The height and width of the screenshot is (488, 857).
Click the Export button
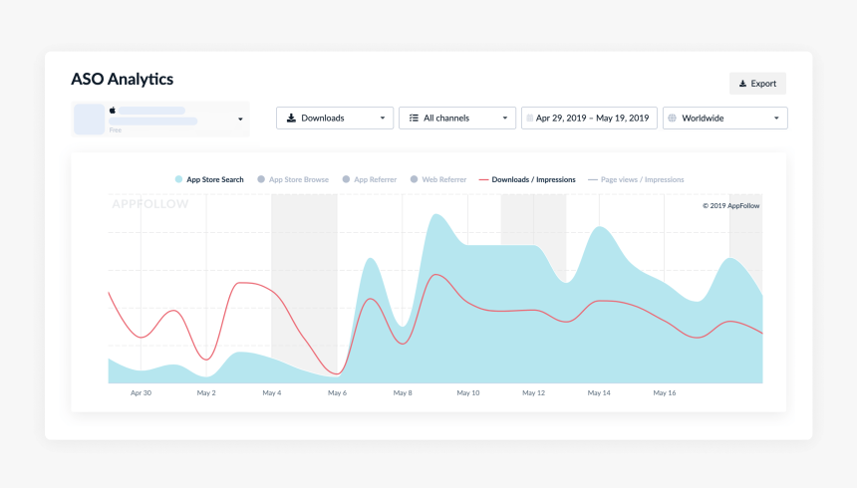point(757,84)
